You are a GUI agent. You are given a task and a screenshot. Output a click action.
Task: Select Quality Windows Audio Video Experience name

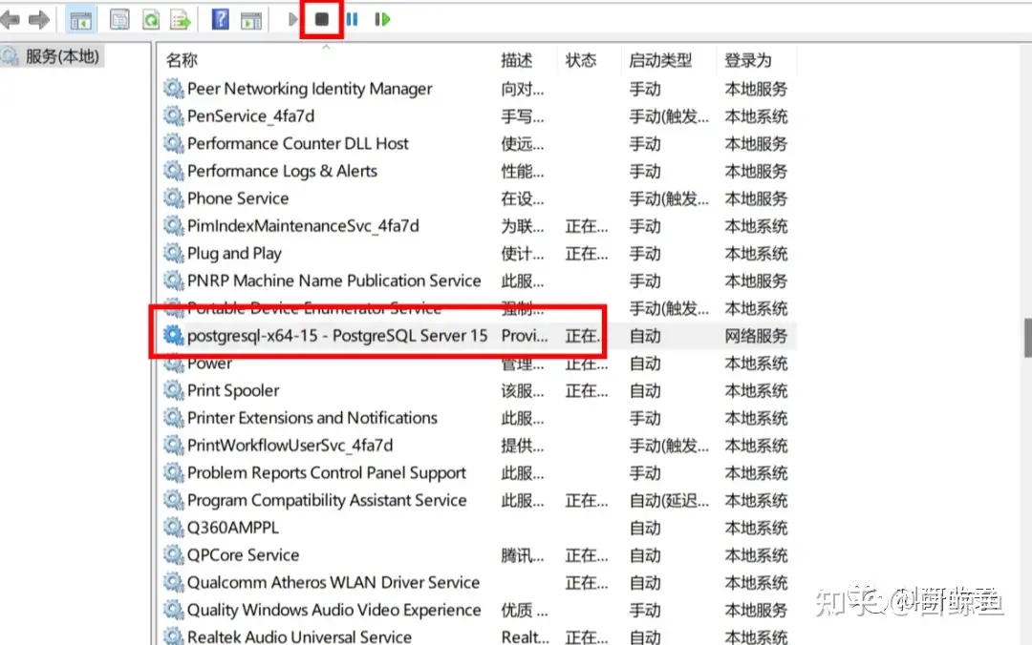point(333,610)
